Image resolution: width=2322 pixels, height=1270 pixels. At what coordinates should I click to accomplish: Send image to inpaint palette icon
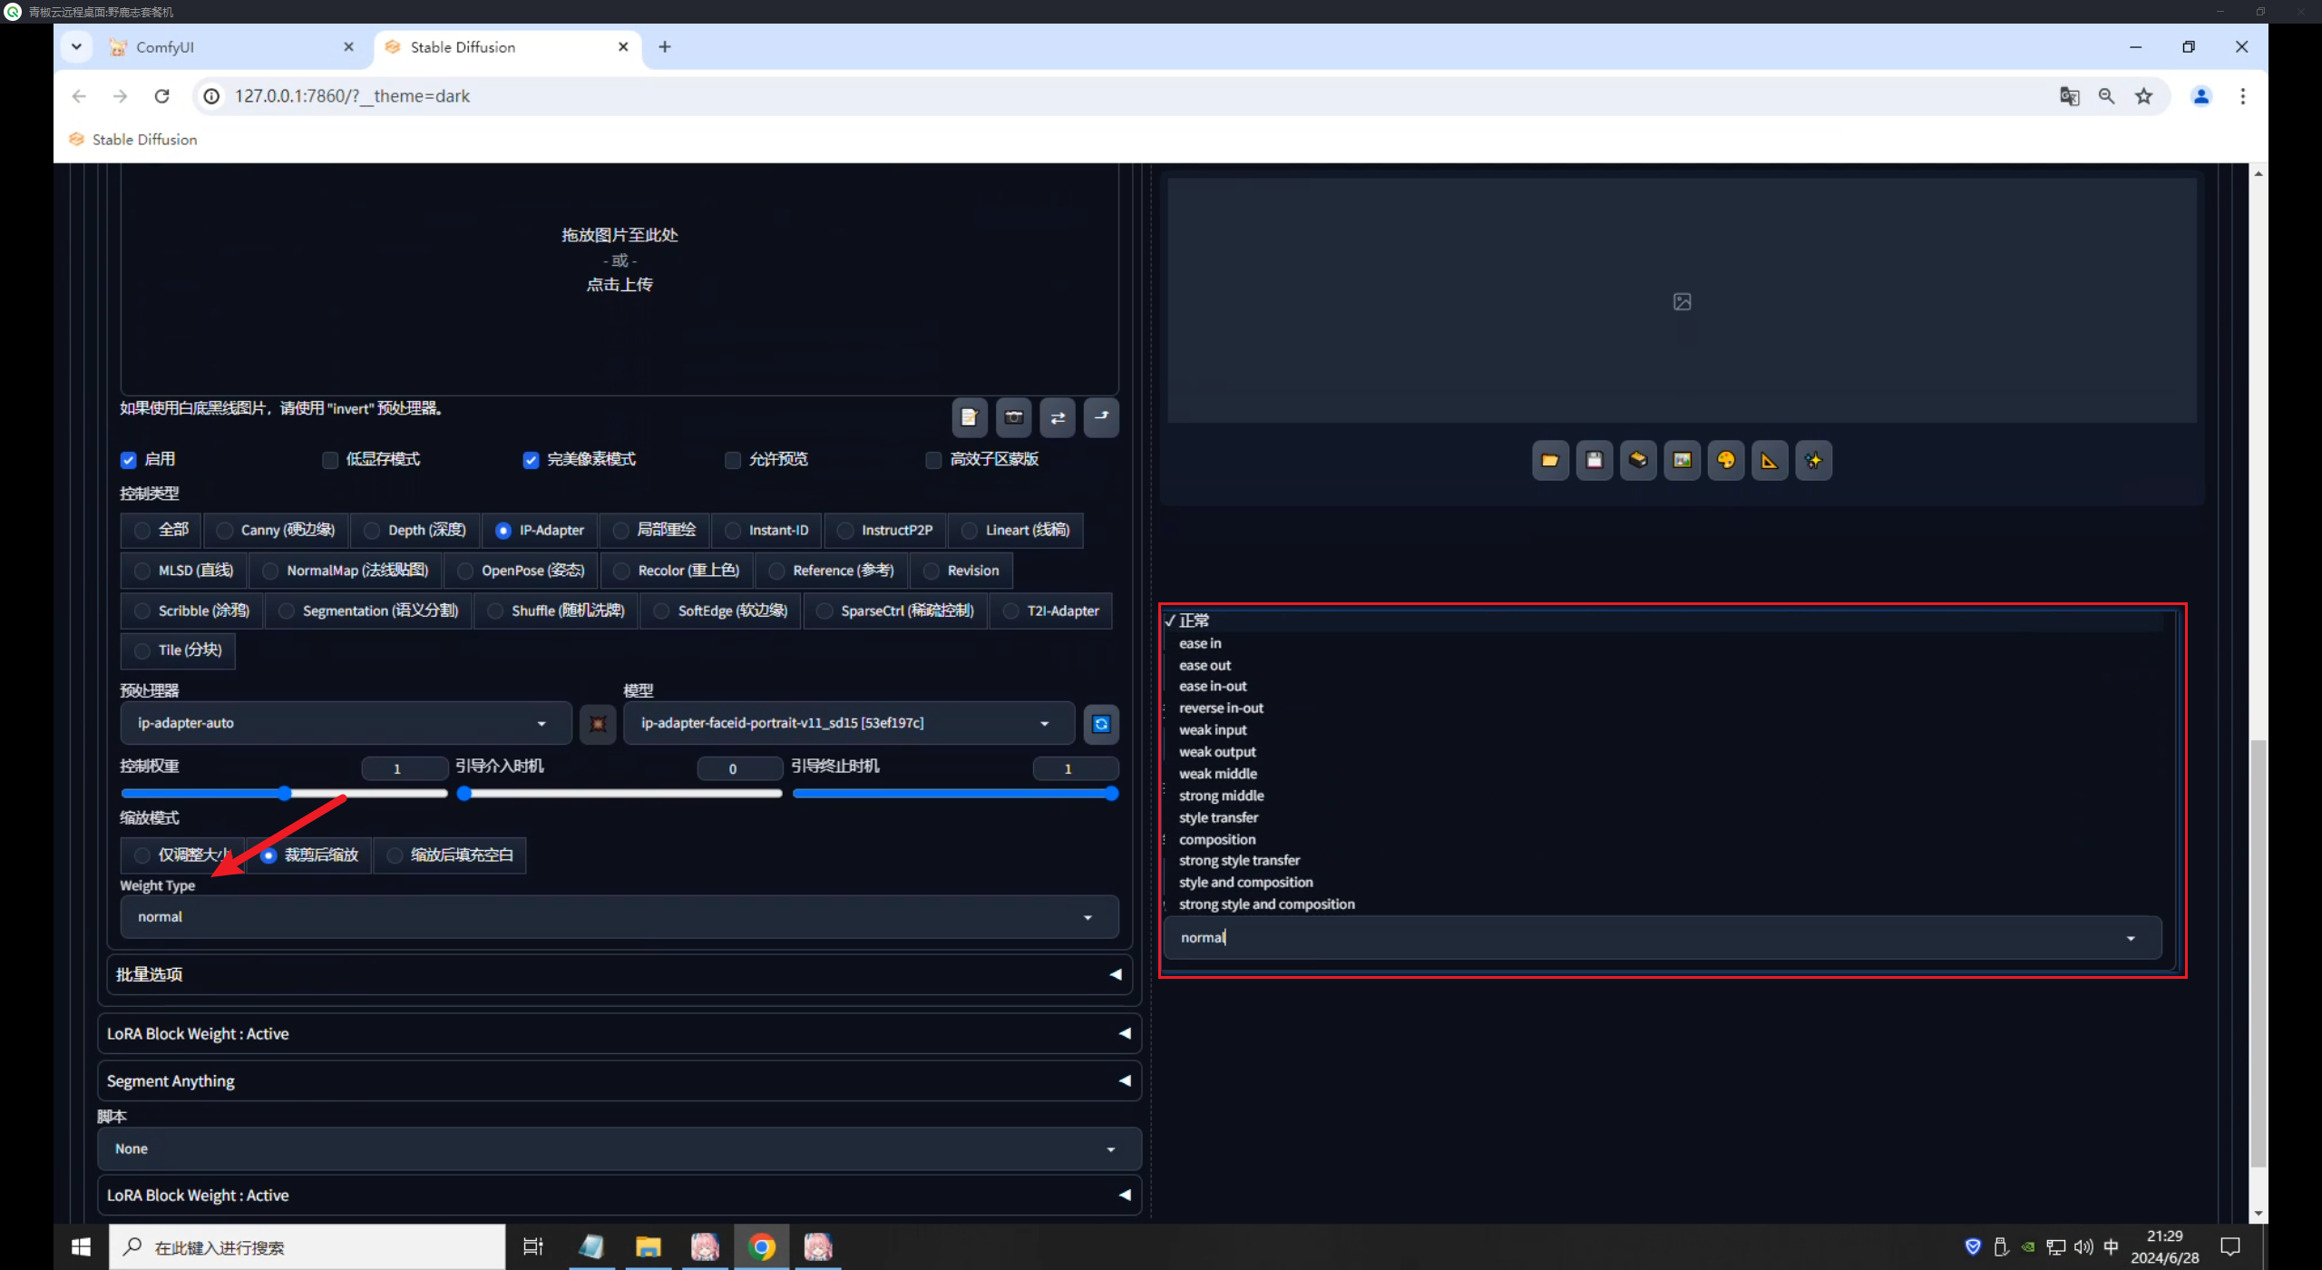coord(1726,461)
